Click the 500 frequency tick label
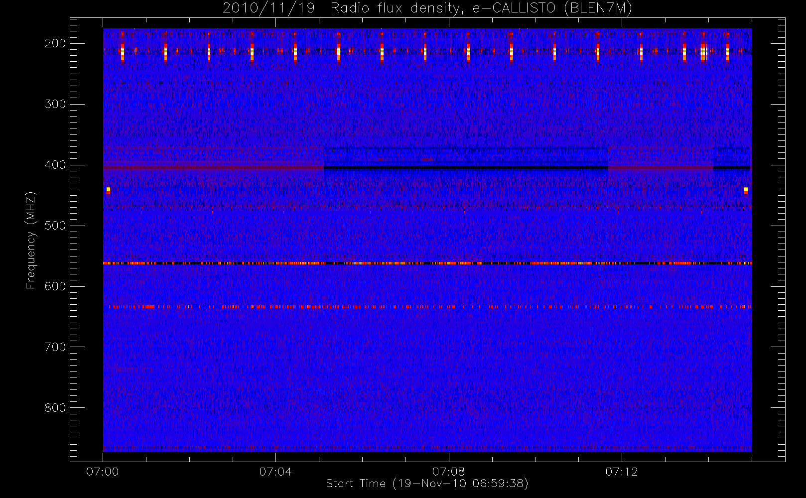This screenshot has width=806, height=498. (x=55, y=226)
